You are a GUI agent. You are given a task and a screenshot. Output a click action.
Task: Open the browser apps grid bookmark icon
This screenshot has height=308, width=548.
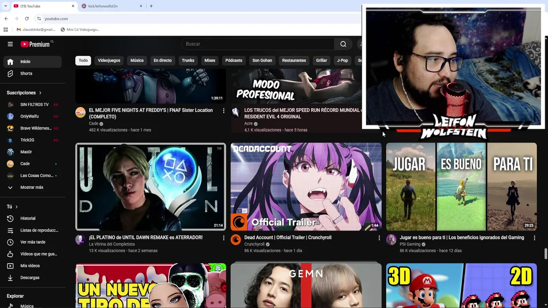tap(6, 30)
